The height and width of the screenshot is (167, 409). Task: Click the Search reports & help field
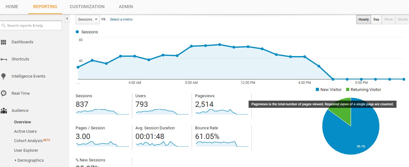(31, 26)
